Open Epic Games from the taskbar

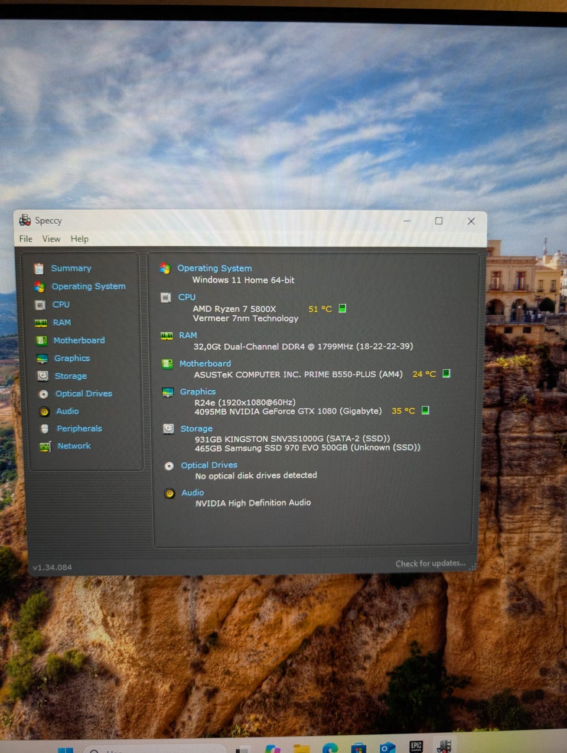coord(416,746)
